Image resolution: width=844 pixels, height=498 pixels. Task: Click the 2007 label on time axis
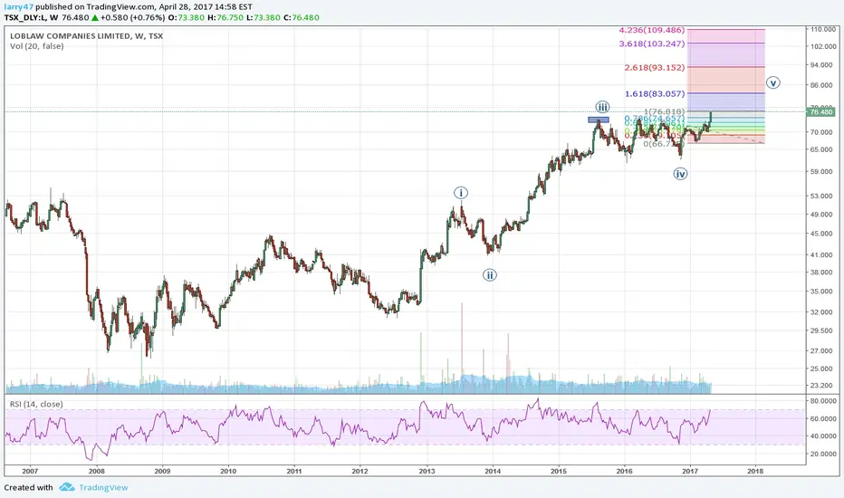pyautogui.click(x=30, y=471)
